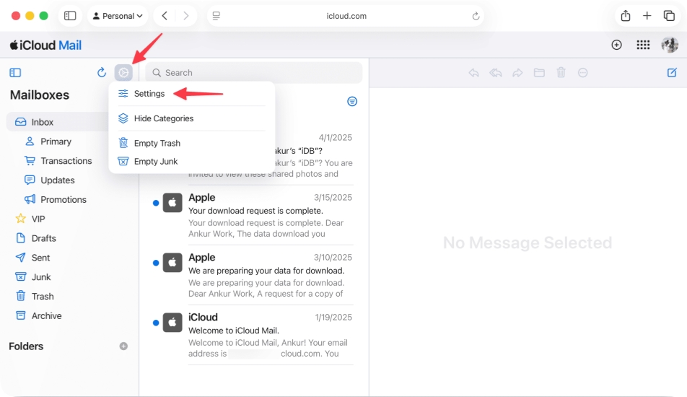
Task: Click the Move to Folder icon
Action: coord(539,73)
